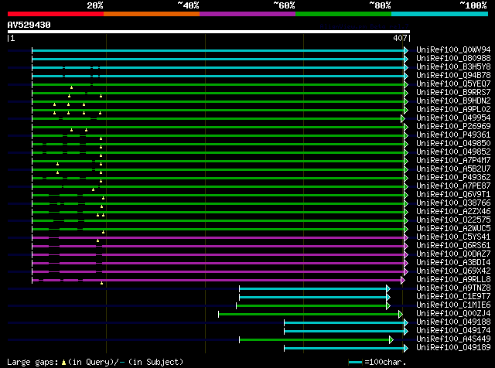Open the UniRef100_C1E9T7 entry
The image size is (495, 368).
pos(453,297)
